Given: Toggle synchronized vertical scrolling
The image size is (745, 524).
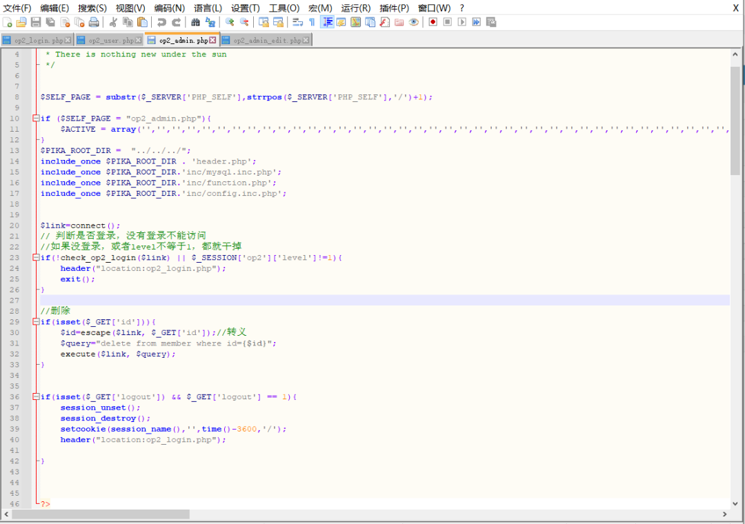Looking at the screenshot, I should (264, 22).
